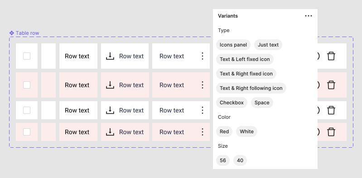Click trash icon in the first white row

pyautogui.click(x=331, y=56)
